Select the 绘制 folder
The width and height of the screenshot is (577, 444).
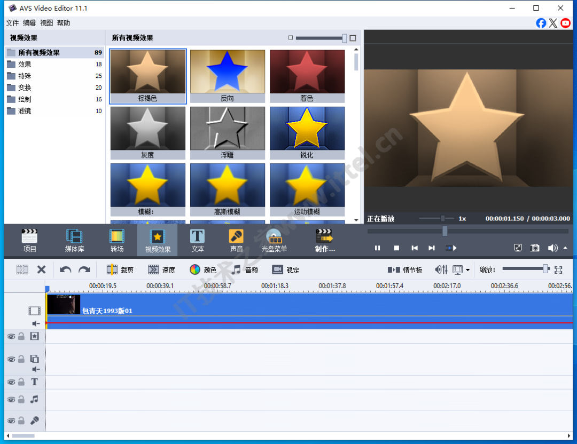(x=54, y=99)
